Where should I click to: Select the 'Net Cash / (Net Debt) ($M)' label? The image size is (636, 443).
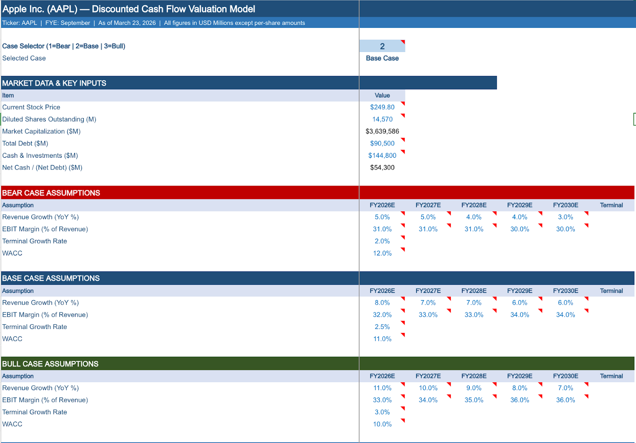point(42,168)
